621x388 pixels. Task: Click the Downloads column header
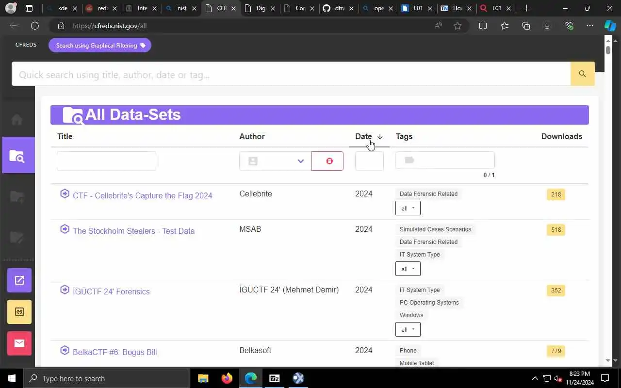[x=562, y=136]
